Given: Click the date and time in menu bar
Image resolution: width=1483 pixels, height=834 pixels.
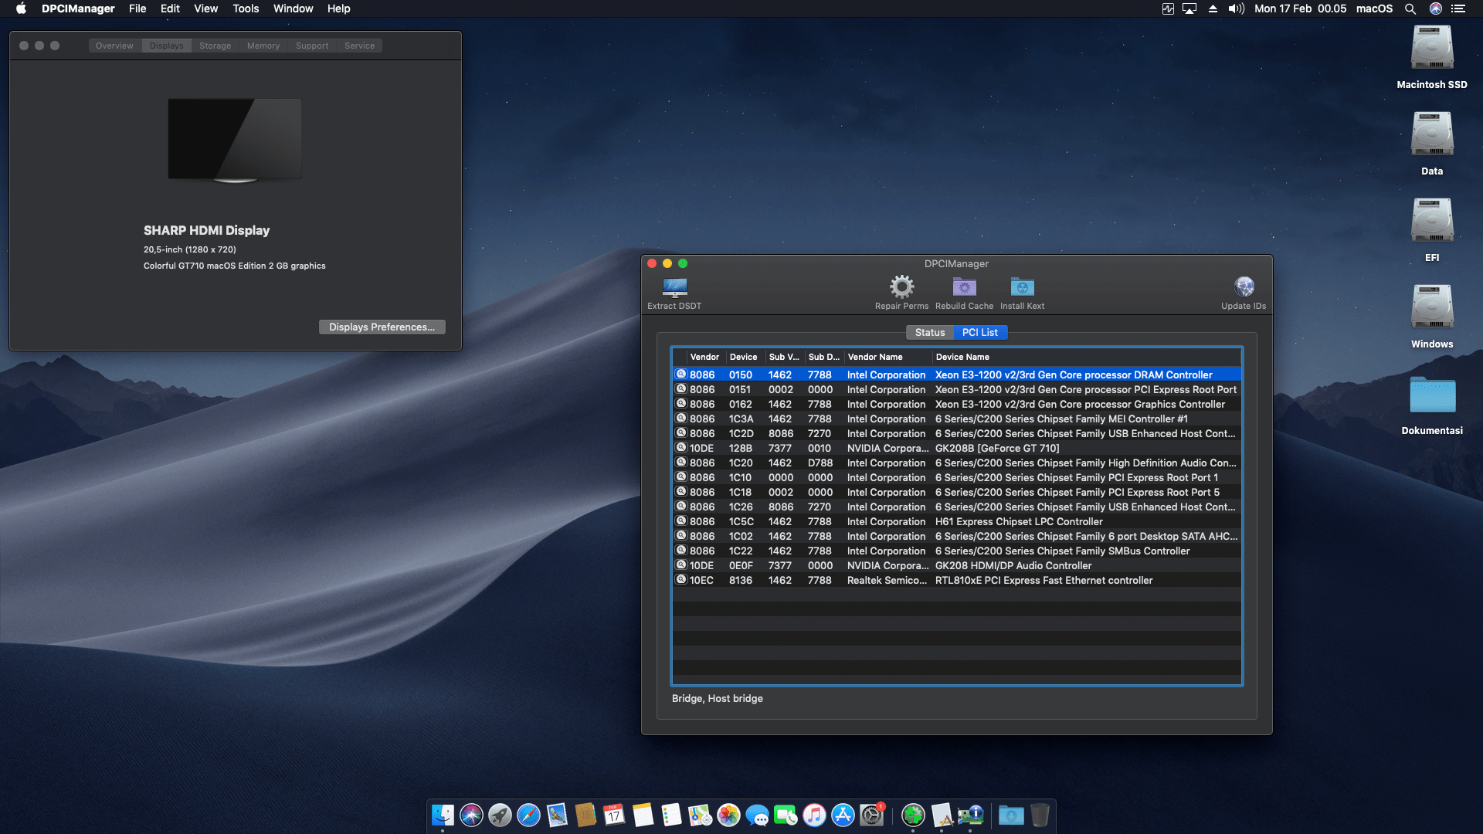Looking at the screenshot, I should pyautogui.click(x=1300, y=8).
